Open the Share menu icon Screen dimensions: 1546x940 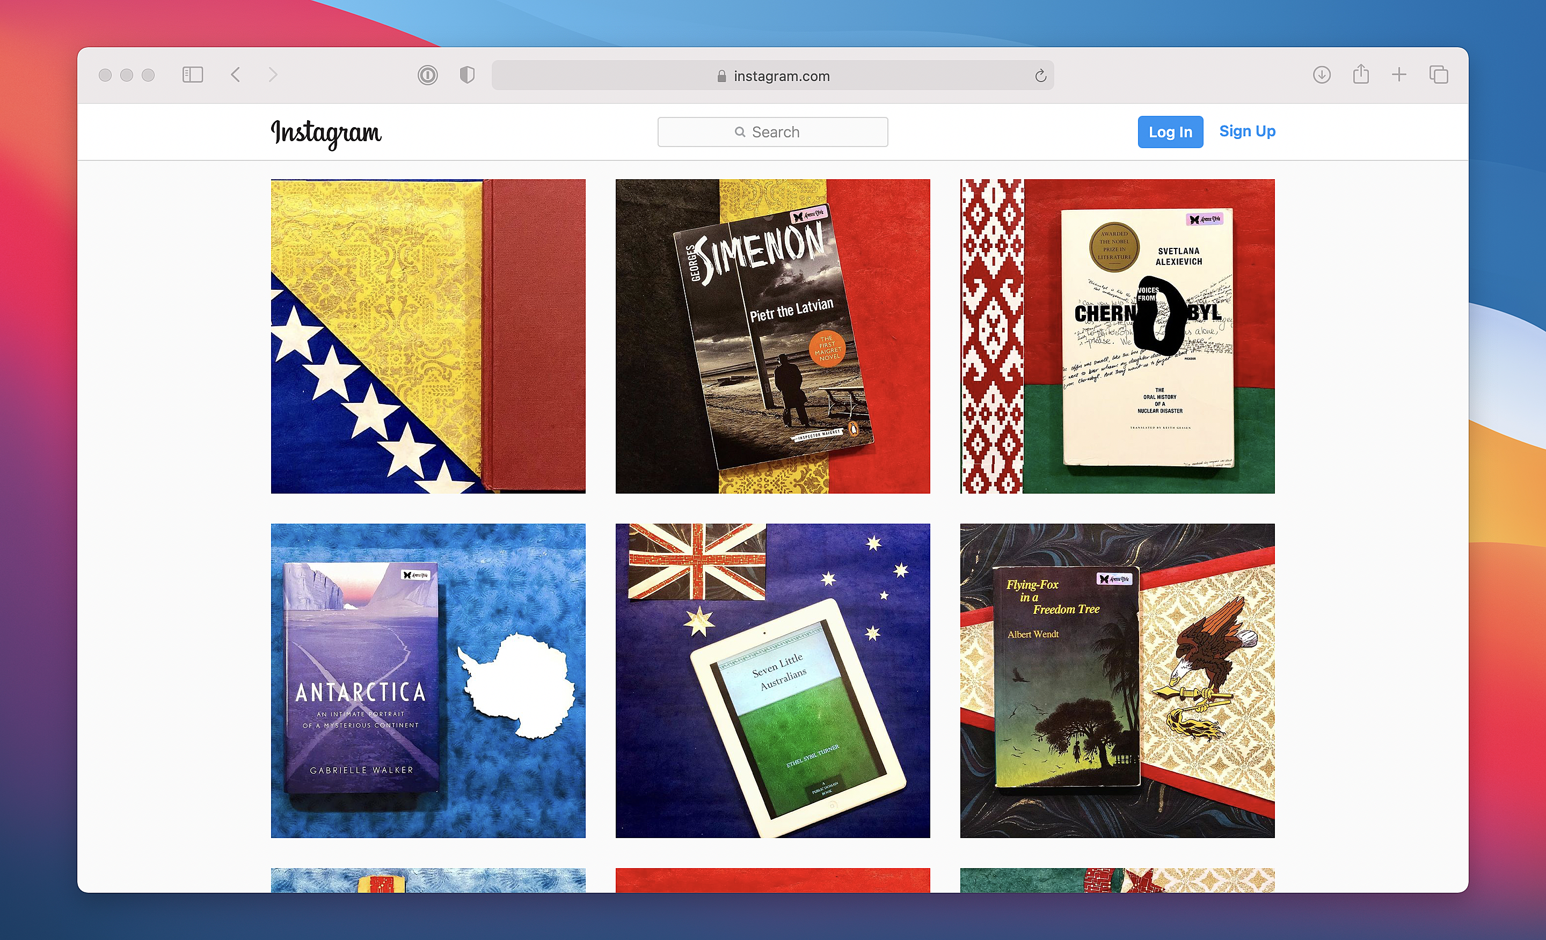pos(1361,74)
